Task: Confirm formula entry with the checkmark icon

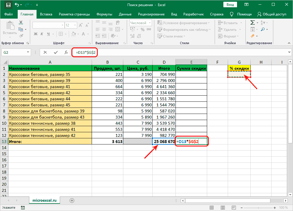Action: pyautogui.click(x=56, y=52)
